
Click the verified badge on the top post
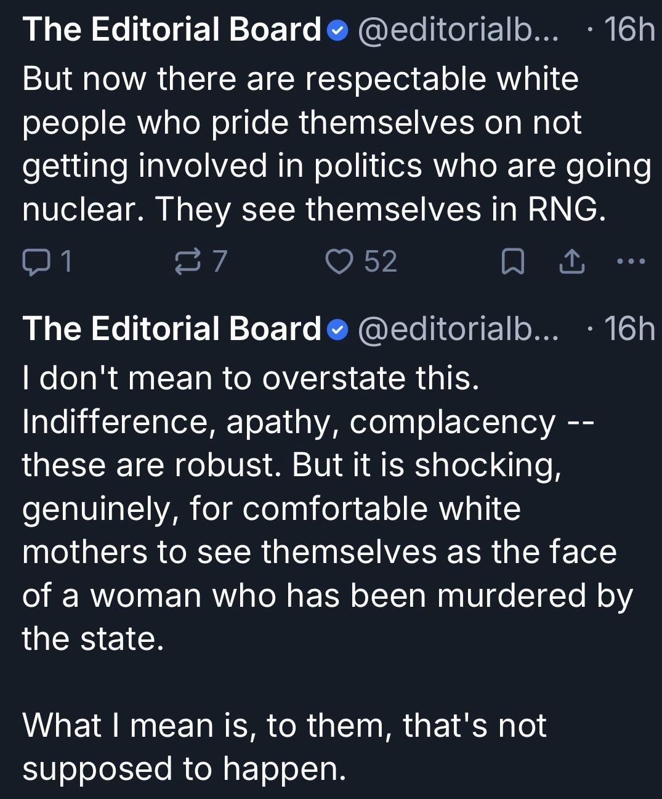coord(338,30)
